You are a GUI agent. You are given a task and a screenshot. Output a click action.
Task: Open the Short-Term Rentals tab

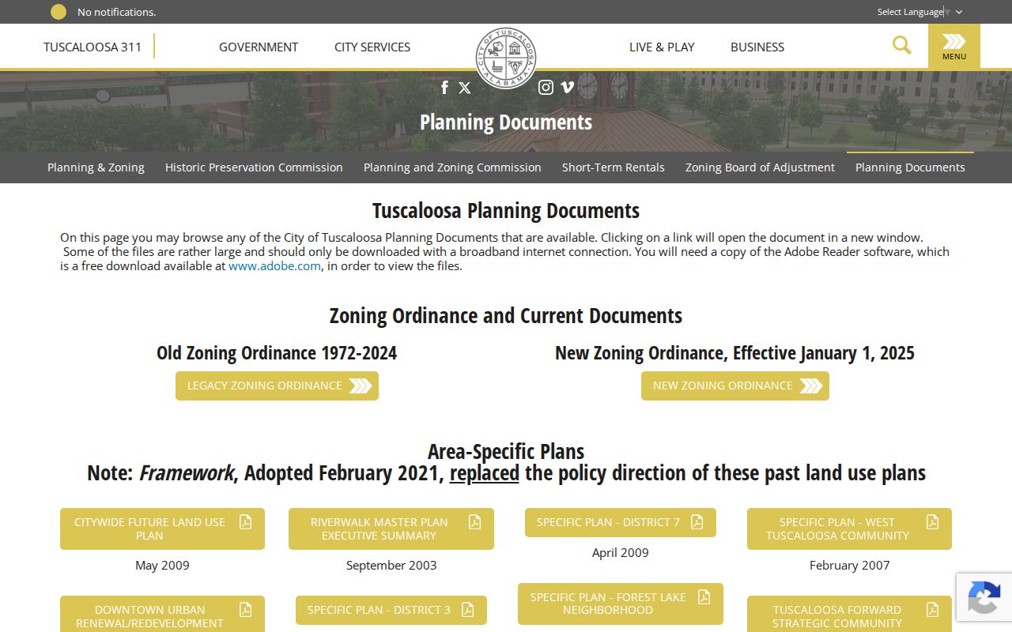click(x=614, y=167)
